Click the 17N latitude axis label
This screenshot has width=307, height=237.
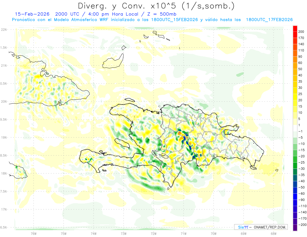coord(4,209)
